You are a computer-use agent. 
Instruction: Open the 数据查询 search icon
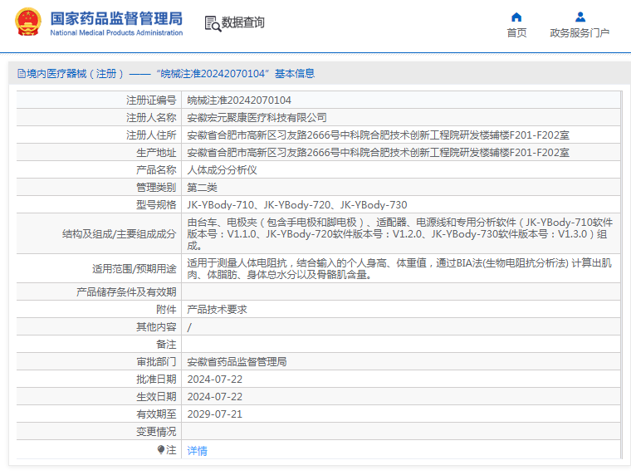pyautogui.click(x=213, y=23)
